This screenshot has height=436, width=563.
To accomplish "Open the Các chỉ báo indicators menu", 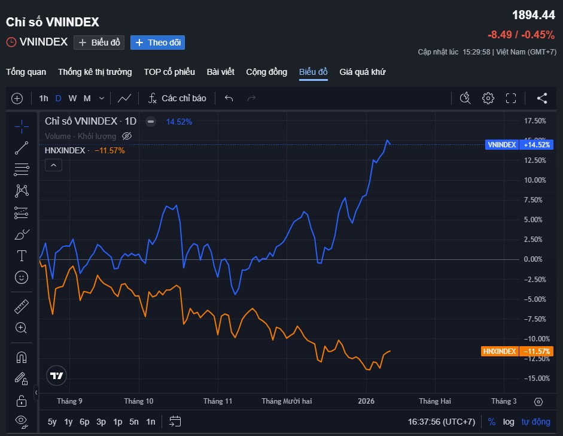I will click(177, 98).
